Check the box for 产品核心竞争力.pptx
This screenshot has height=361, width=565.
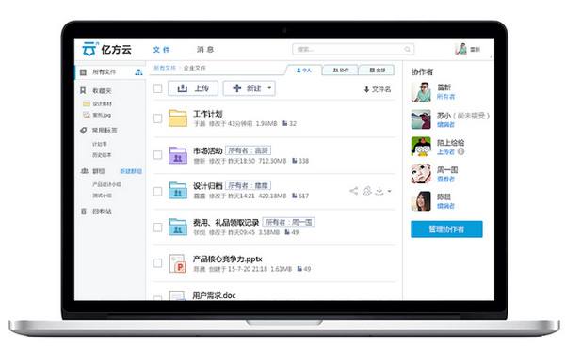point(158,263)
